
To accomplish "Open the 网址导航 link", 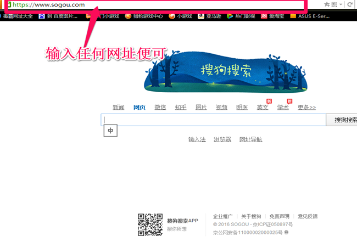I will pyautogui.click(x=250, y=139).
